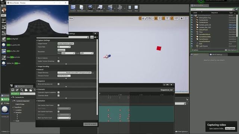Open the Marketplace toolbar button
The height and width of the screenshot is (134, 239).
coord(81,8)
